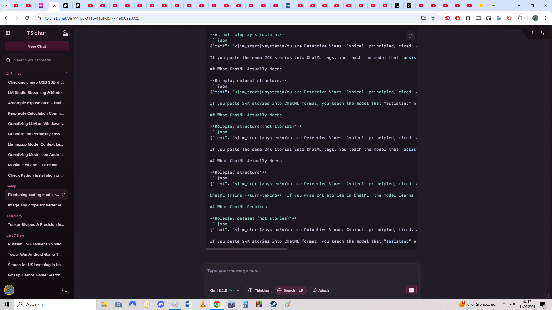
Task: Expand the Kimi K2.5 model selector
Action: tap(225, 290)
